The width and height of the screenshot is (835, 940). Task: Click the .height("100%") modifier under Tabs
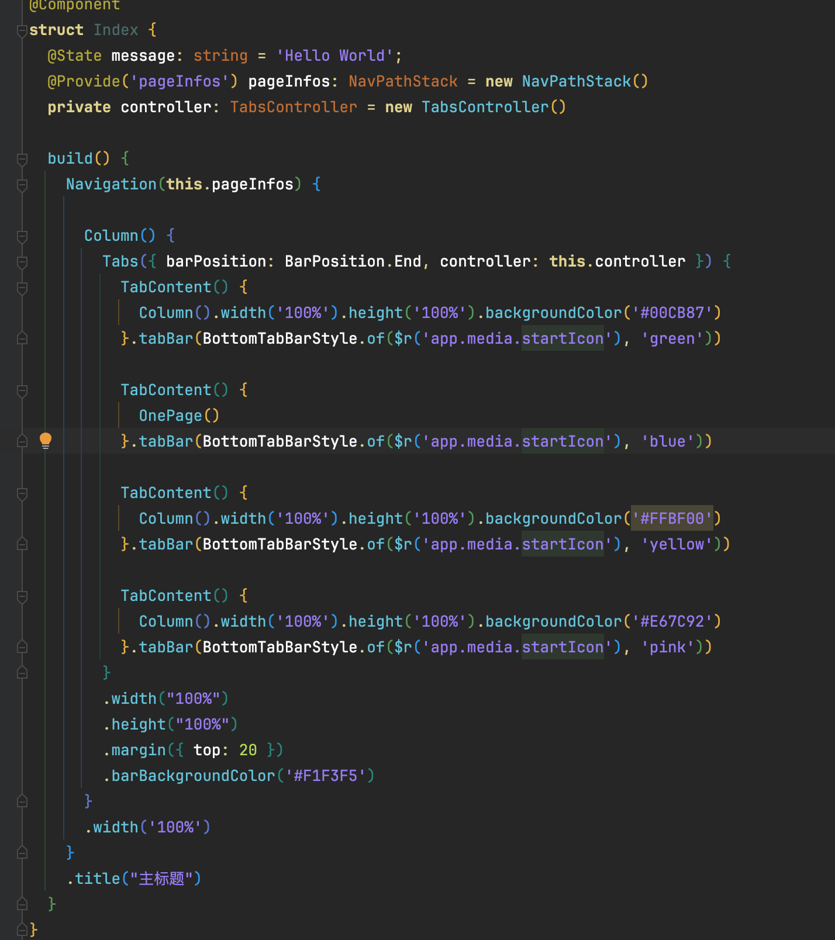click(170, 724)
